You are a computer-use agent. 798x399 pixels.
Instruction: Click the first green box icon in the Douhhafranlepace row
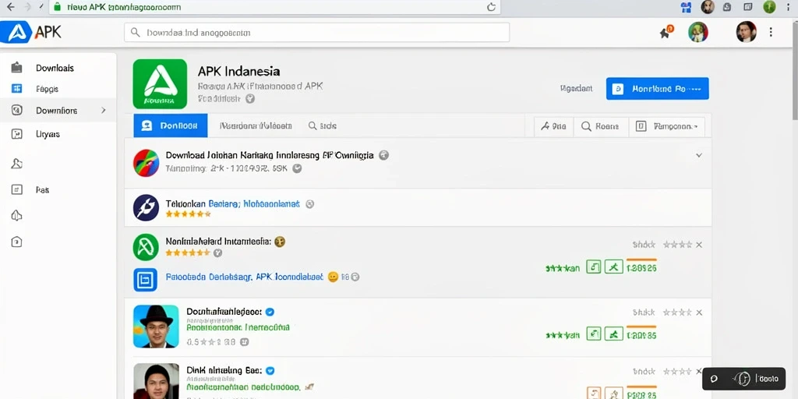tap(593, 334)
